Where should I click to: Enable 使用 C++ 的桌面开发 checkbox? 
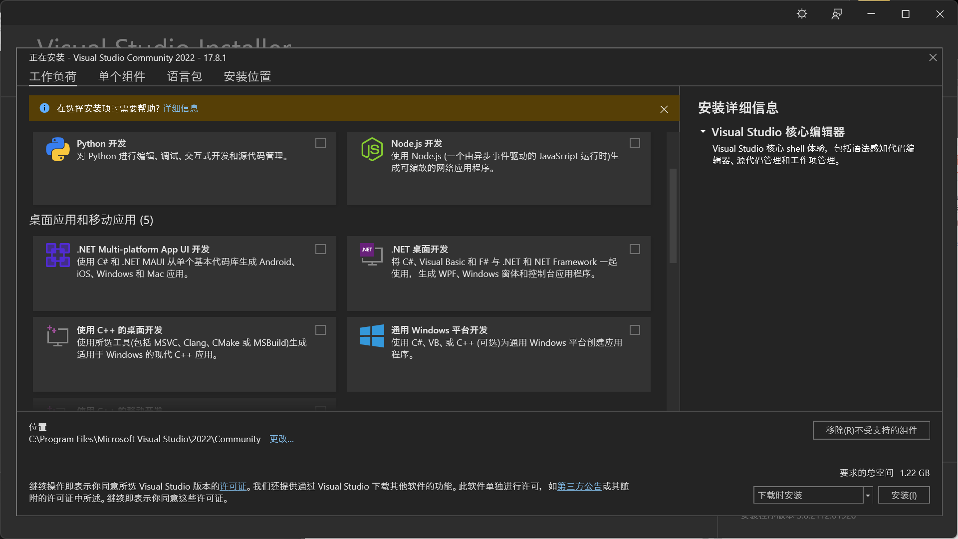click(x=320, y=329)
